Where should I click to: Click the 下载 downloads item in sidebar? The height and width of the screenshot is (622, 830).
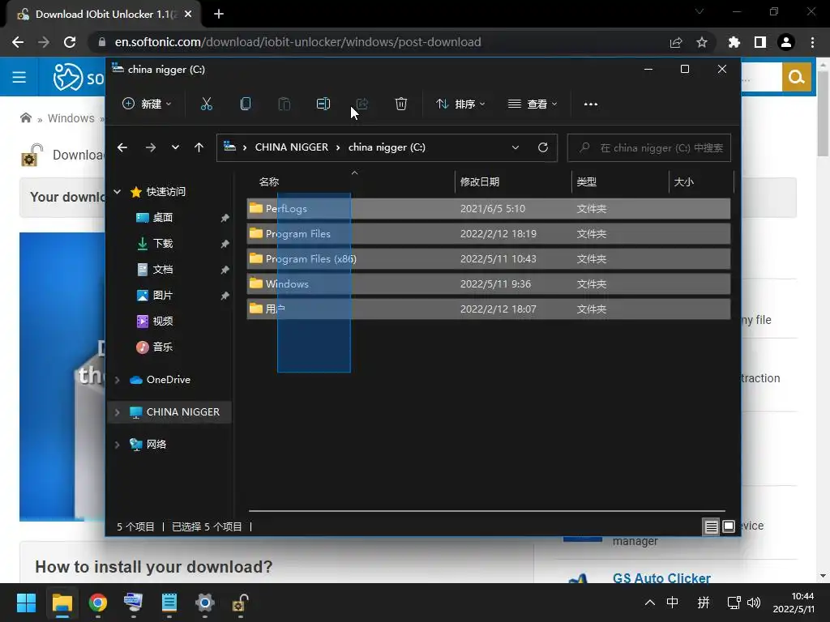pyautogui.click(x=163, y=243)
